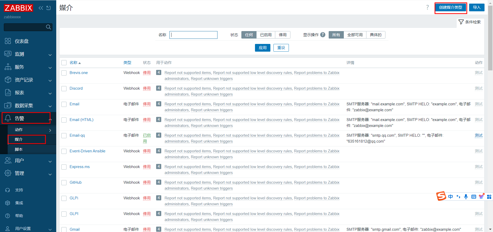This screenshot has height=232, width=493.
Task: Click the 应用 apply button
Action: [x=262, y=48]
